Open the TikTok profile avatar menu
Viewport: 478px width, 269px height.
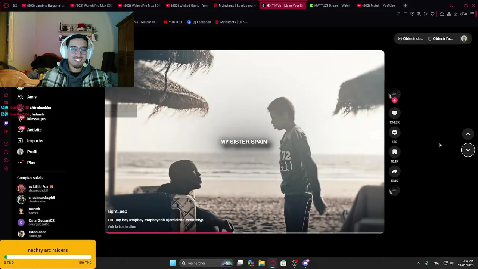click(464, 38)
